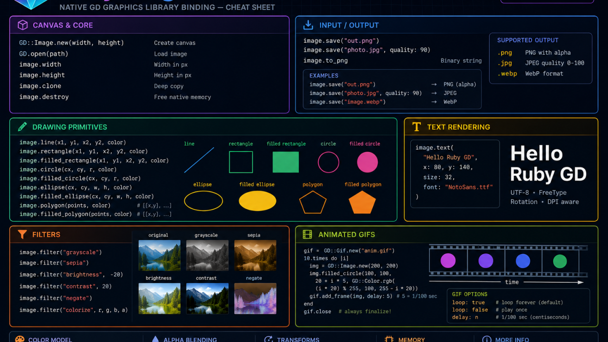Click the .webp supported output entry
Image resolution: width=608 pixels, height=342 pixels.
click(x=507, y=74)
